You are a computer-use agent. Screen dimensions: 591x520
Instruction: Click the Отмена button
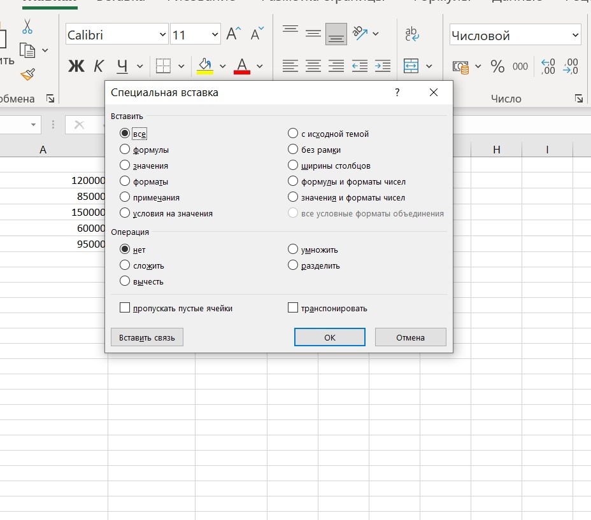(411, 337)
